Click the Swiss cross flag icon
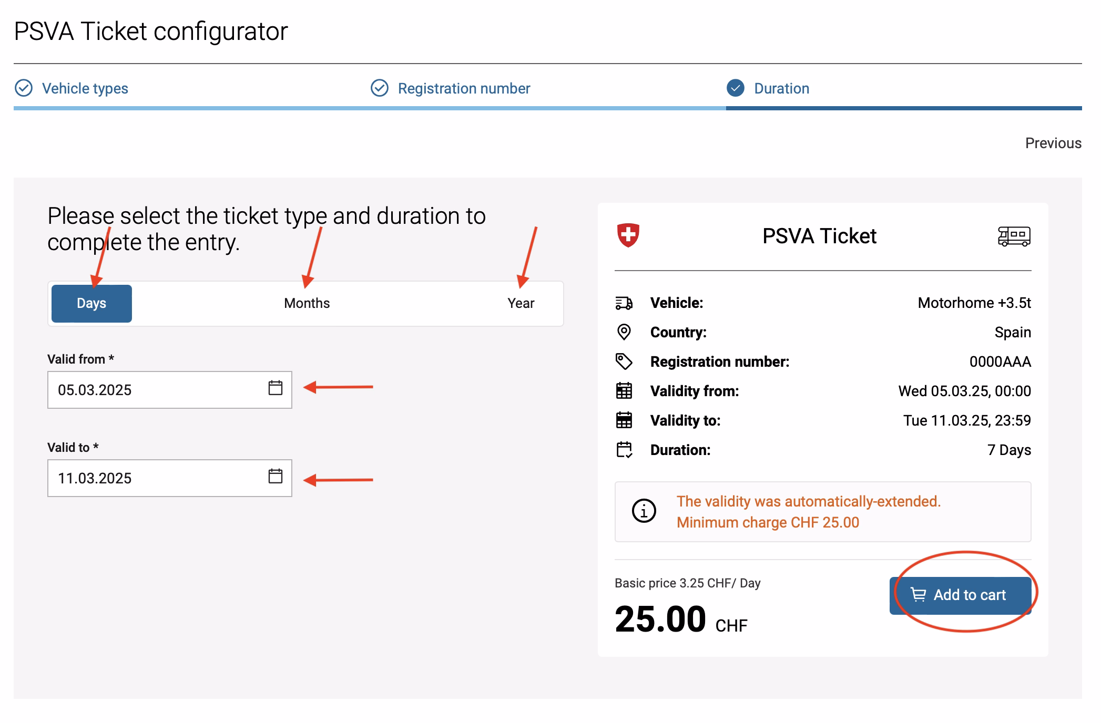Screen dimensions: 1101x723 pos(629,236)
